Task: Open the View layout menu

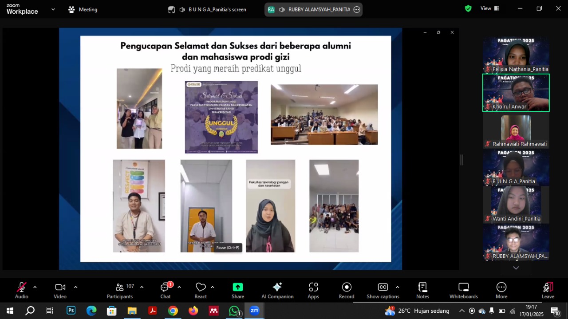Action: pyautogui.click(x=490, y=8)
